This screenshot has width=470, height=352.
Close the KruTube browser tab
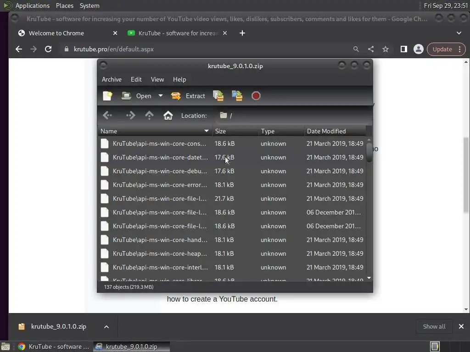[x=225, y=33]
